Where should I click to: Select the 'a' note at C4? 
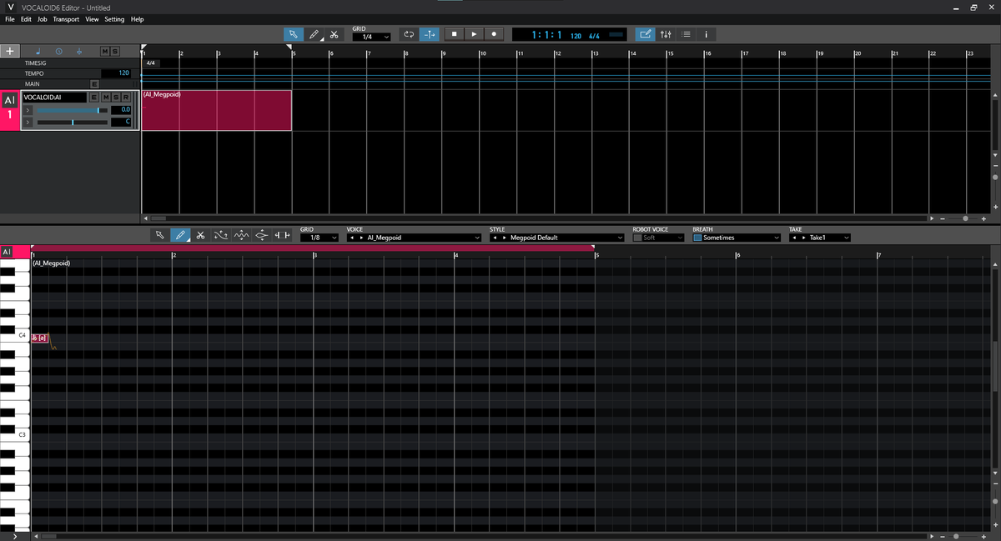pos(40,338)
